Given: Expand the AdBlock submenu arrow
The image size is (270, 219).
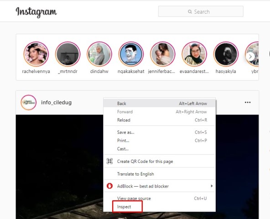Looking at the screenshot, I should tap(212, 186).
